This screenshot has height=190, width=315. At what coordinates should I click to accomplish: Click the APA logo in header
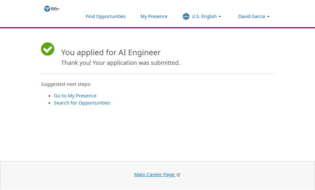[52, 9]
